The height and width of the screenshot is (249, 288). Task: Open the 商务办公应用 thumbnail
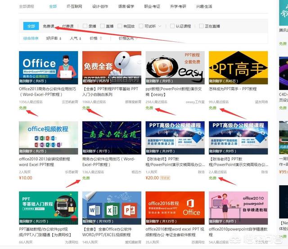(x=112, y=138)
